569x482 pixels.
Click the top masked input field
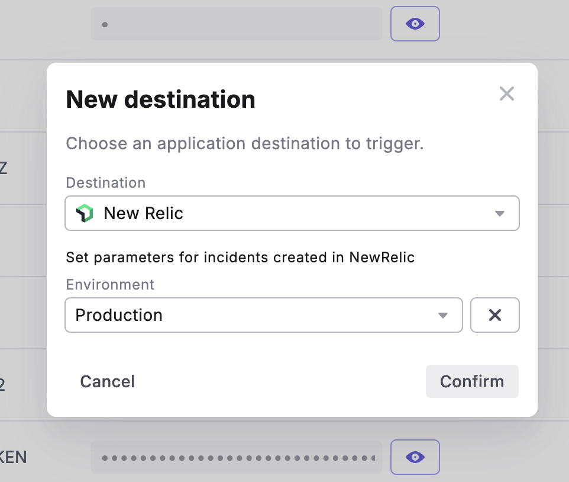[x=237, y=24]
